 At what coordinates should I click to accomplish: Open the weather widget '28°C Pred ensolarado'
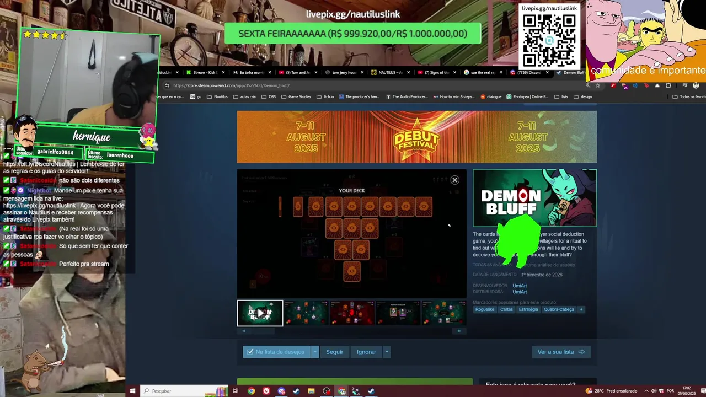612,391
